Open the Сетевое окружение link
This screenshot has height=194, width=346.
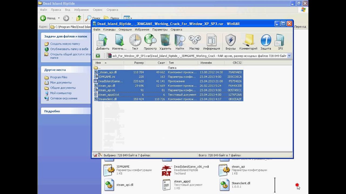[64, 98]
